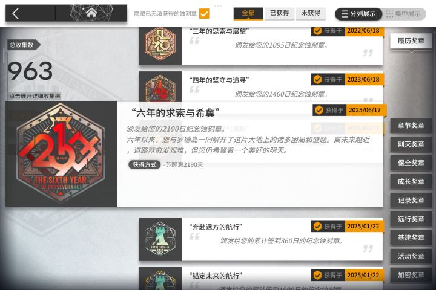Viewport: 436px width, 290px height.
Task: Click the 获得方式 label on expanded medal
Action: pyautogui.click(x=144, y=164)
